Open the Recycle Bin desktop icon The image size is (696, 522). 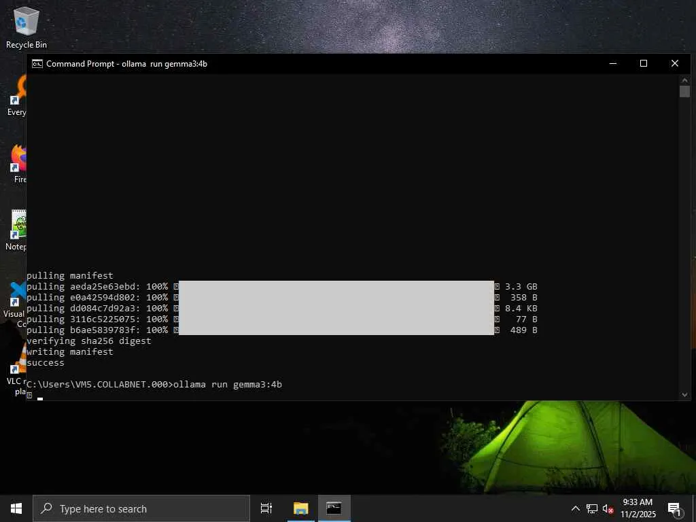tap(27, 27)
